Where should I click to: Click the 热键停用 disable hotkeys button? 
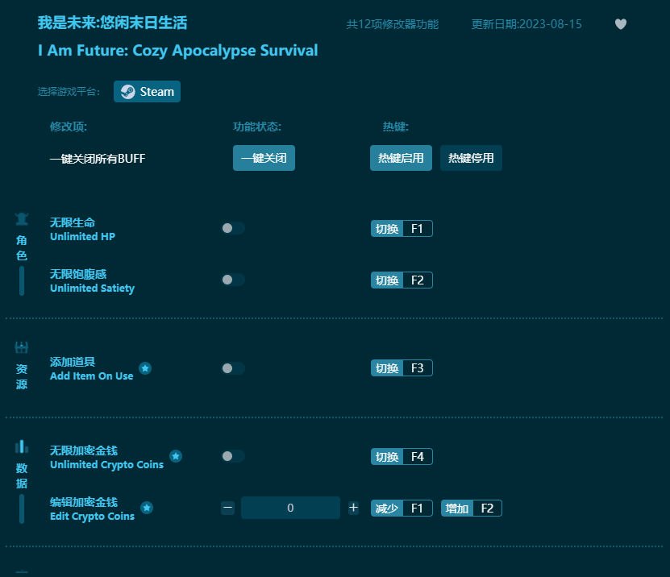pyautogui.click(x=471, y=158)
